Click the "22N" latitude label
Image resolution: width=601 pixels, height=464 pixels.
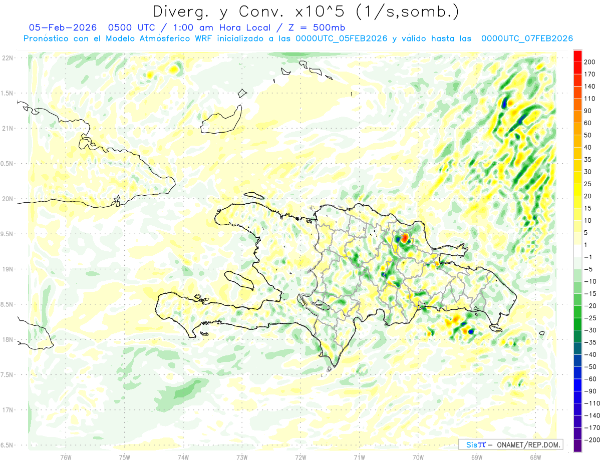tap(7, 58)
